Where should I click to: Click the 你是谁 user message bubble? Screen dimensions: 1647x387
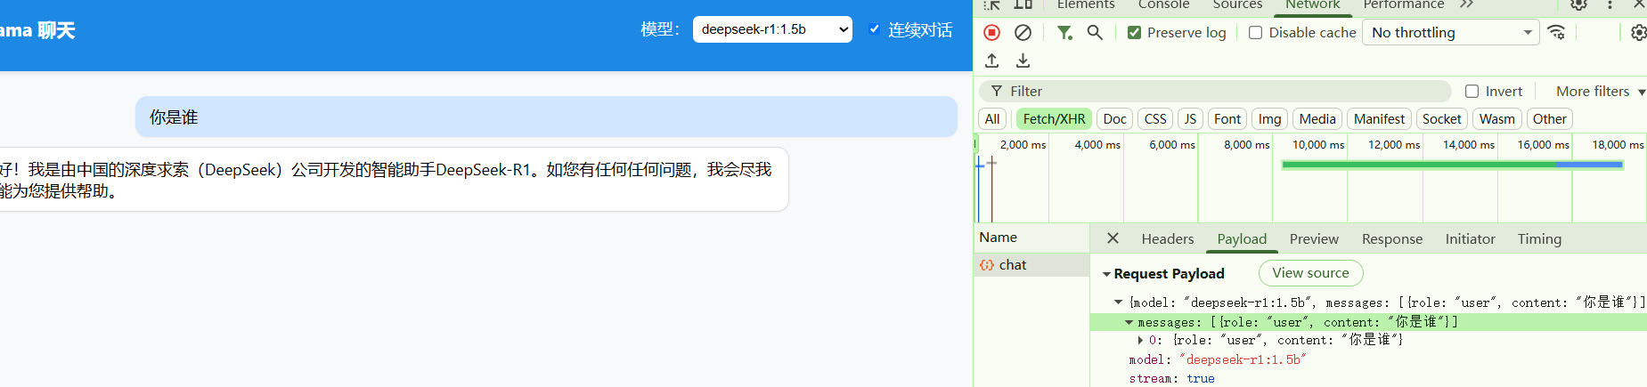[x=546, y=117]
